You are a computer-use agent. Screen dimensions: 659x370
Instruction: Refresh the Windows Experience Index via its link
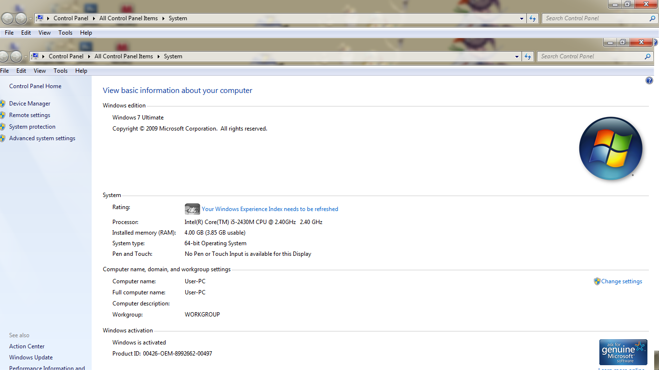270,209
